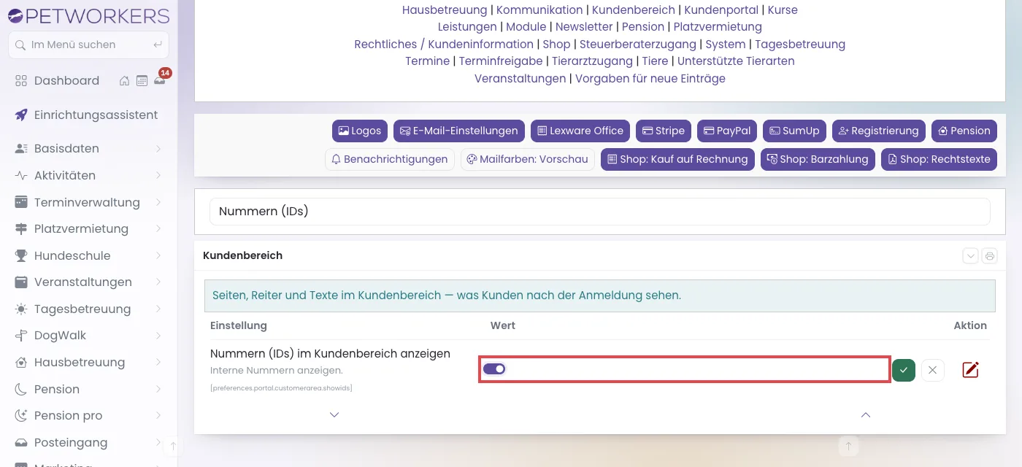
Task: Click the Basisdaten person icon in sidebar
Action: (21, 149)
